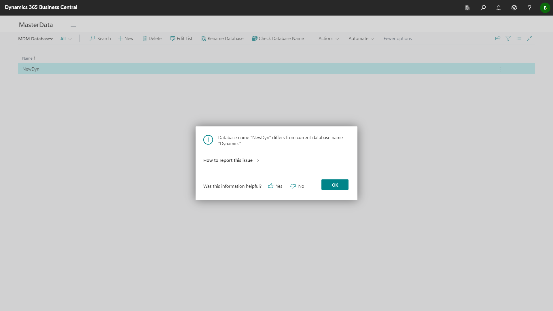Click Check Database Name action

[x=278, y=38]
